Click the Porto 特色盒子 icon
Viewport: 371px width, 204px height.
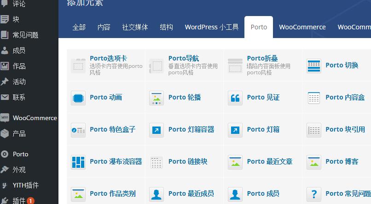click(x=78, y=130)
